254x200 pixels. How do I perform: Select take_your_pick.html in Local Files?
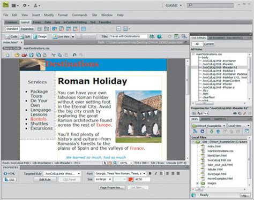point(220,165)
